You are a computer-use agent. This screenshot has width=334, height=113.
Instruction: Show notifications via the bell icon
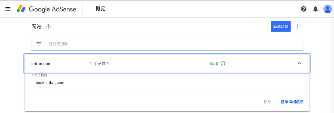coord(315,9)
